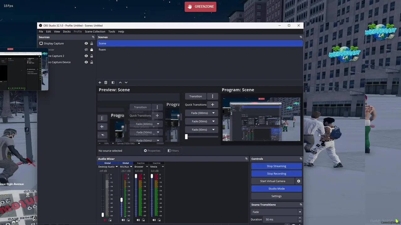Move scene up with the up arrow

point(120,82)
